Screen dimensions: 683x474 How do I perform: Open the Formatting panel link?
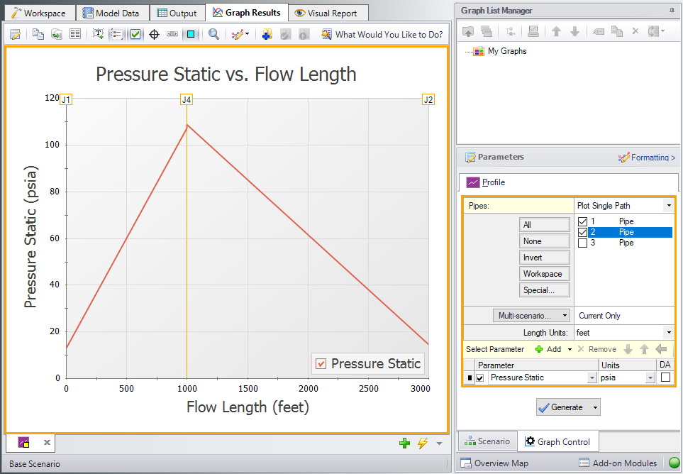click(646, 158)
